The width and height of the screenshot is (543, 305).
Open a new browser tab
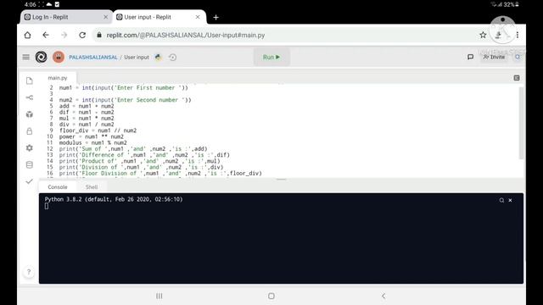click(216, 17)
